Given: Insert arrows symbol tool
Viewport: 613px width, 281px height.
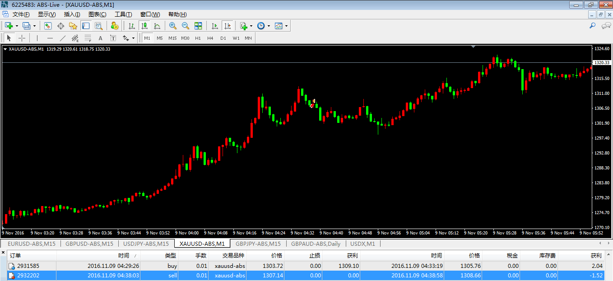Looking at the screenshot, I should point(125,38).
